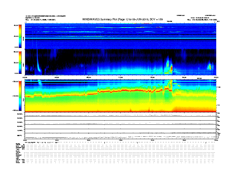Viewport: 233px width, 180px height.
Task: Click the color bar scaled 0.00 to 60.00
Action: click(x=20, y=63)
